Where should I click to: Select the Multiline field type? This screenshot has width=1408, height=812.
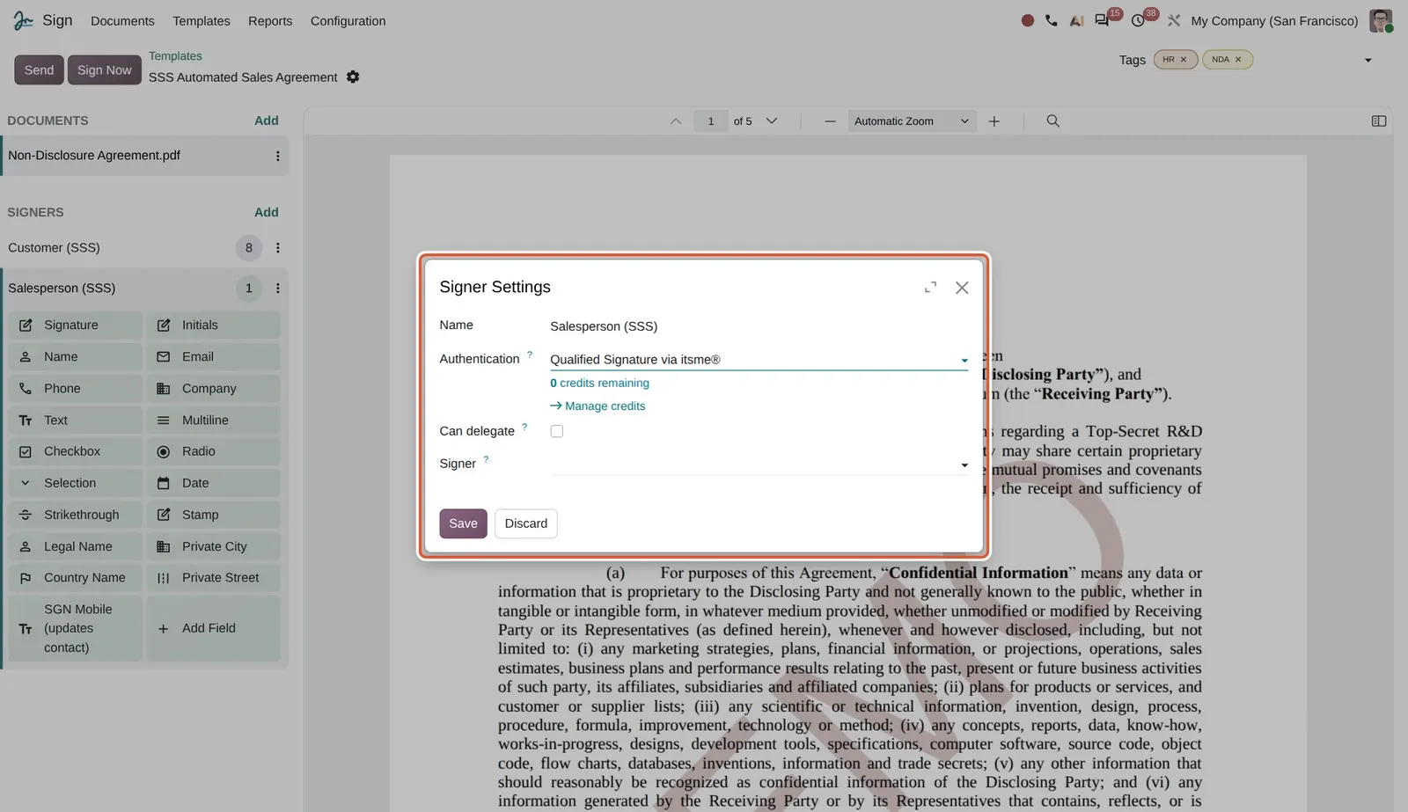(x=213, y=421)
